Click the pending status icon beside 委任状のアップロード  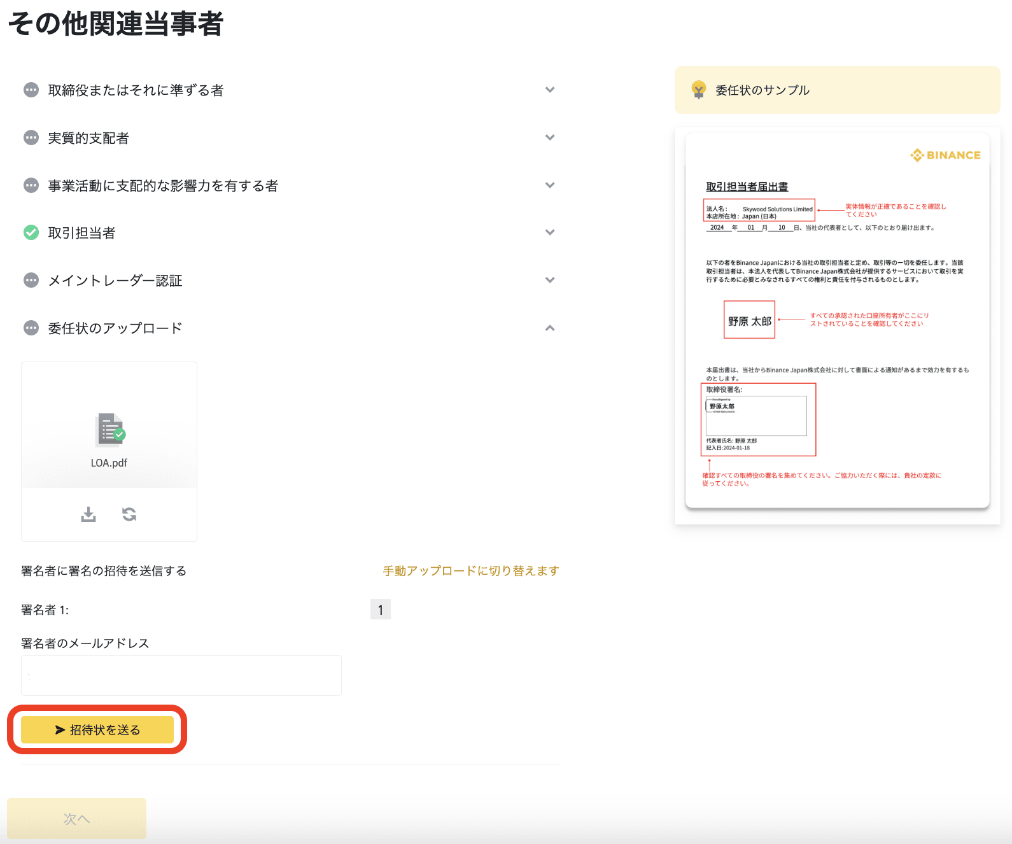[x=31, y=328]
